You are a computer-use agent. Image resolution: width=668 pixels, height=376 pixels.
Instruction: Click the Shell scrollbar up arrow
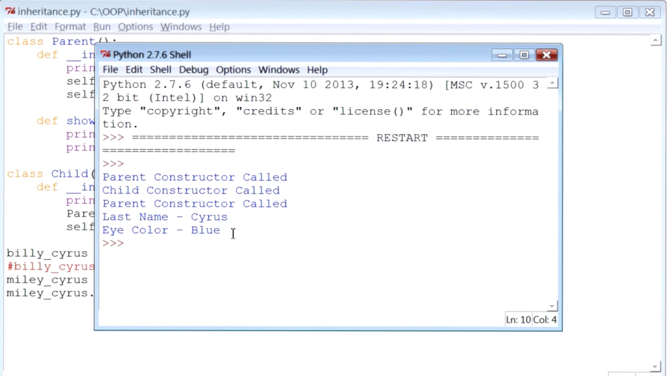click(x=552, y=84)
